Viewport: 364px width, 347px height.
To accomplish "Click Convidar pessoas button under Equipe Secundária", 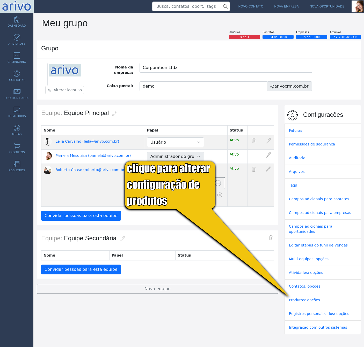I will click(x=81, y=269).
